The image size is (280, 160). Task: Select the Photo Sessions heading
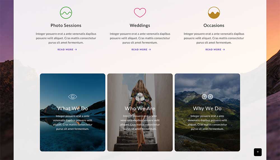click(66, 25)
